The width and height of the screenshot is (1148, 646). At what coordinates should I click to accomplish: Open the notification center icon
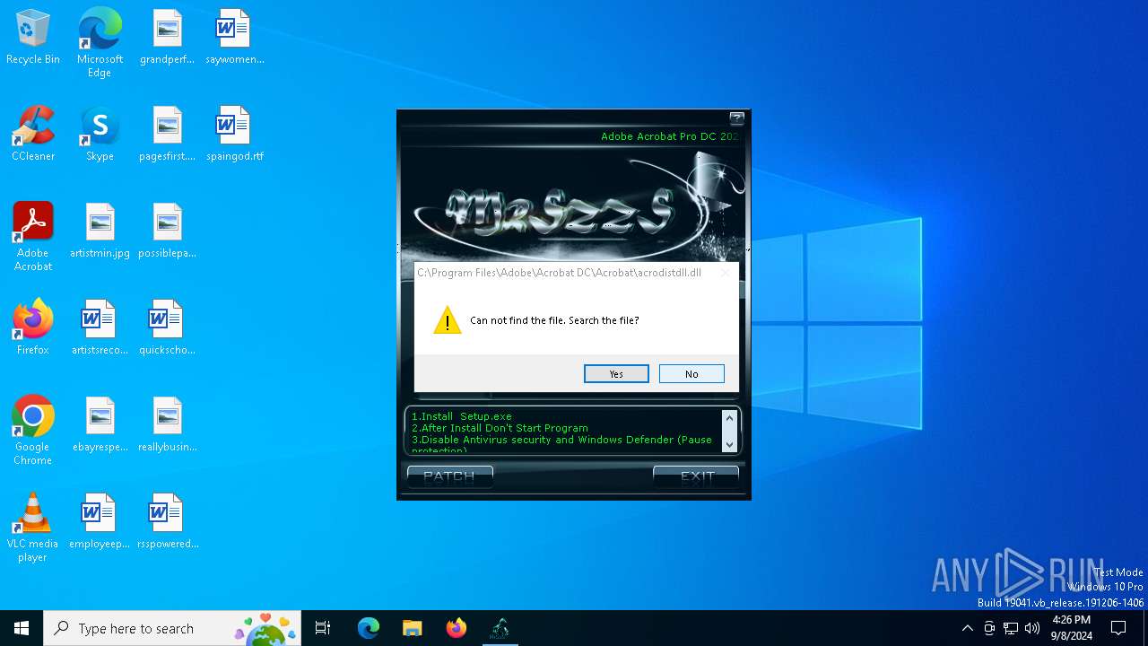(x=1118, y=628)
